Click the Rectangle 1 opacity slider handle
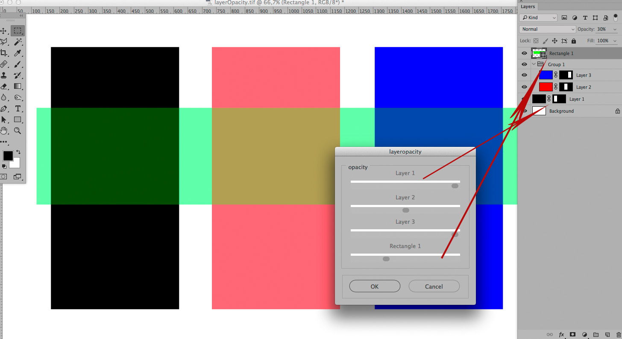This screenshot has width=622, height=339. (x=386, y=259)
